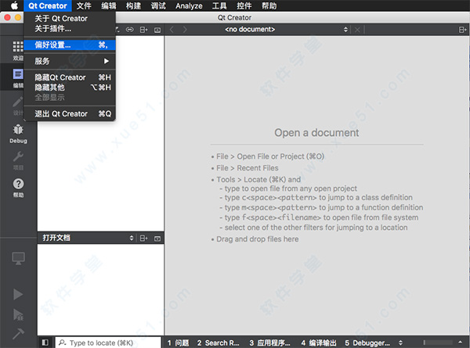
Task: Click the Open a document heading
Action: pos(316,133)
